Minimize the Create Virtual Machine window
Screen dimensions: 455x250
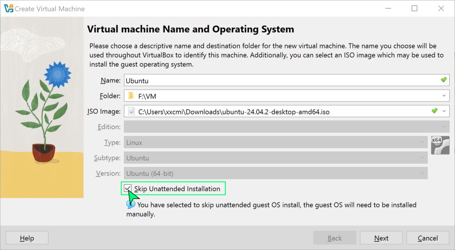(388, 8)
